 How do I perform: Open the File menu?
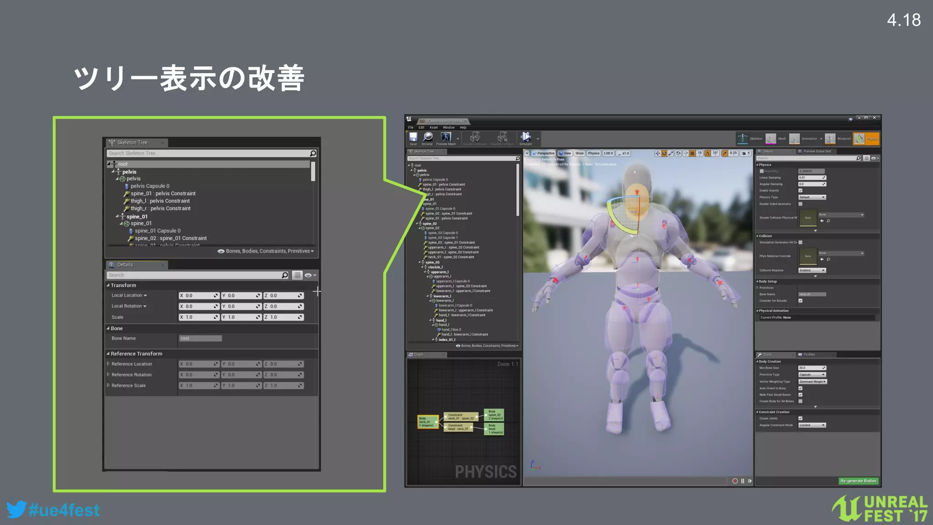pyautogui.click(x=410, y=128)
